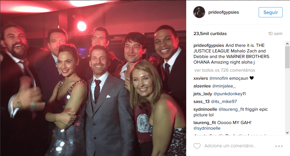Viewport: 290px width, 156px height.
Task: Open the alzenlee commenter profile
Action: click(x=202, y=86)
